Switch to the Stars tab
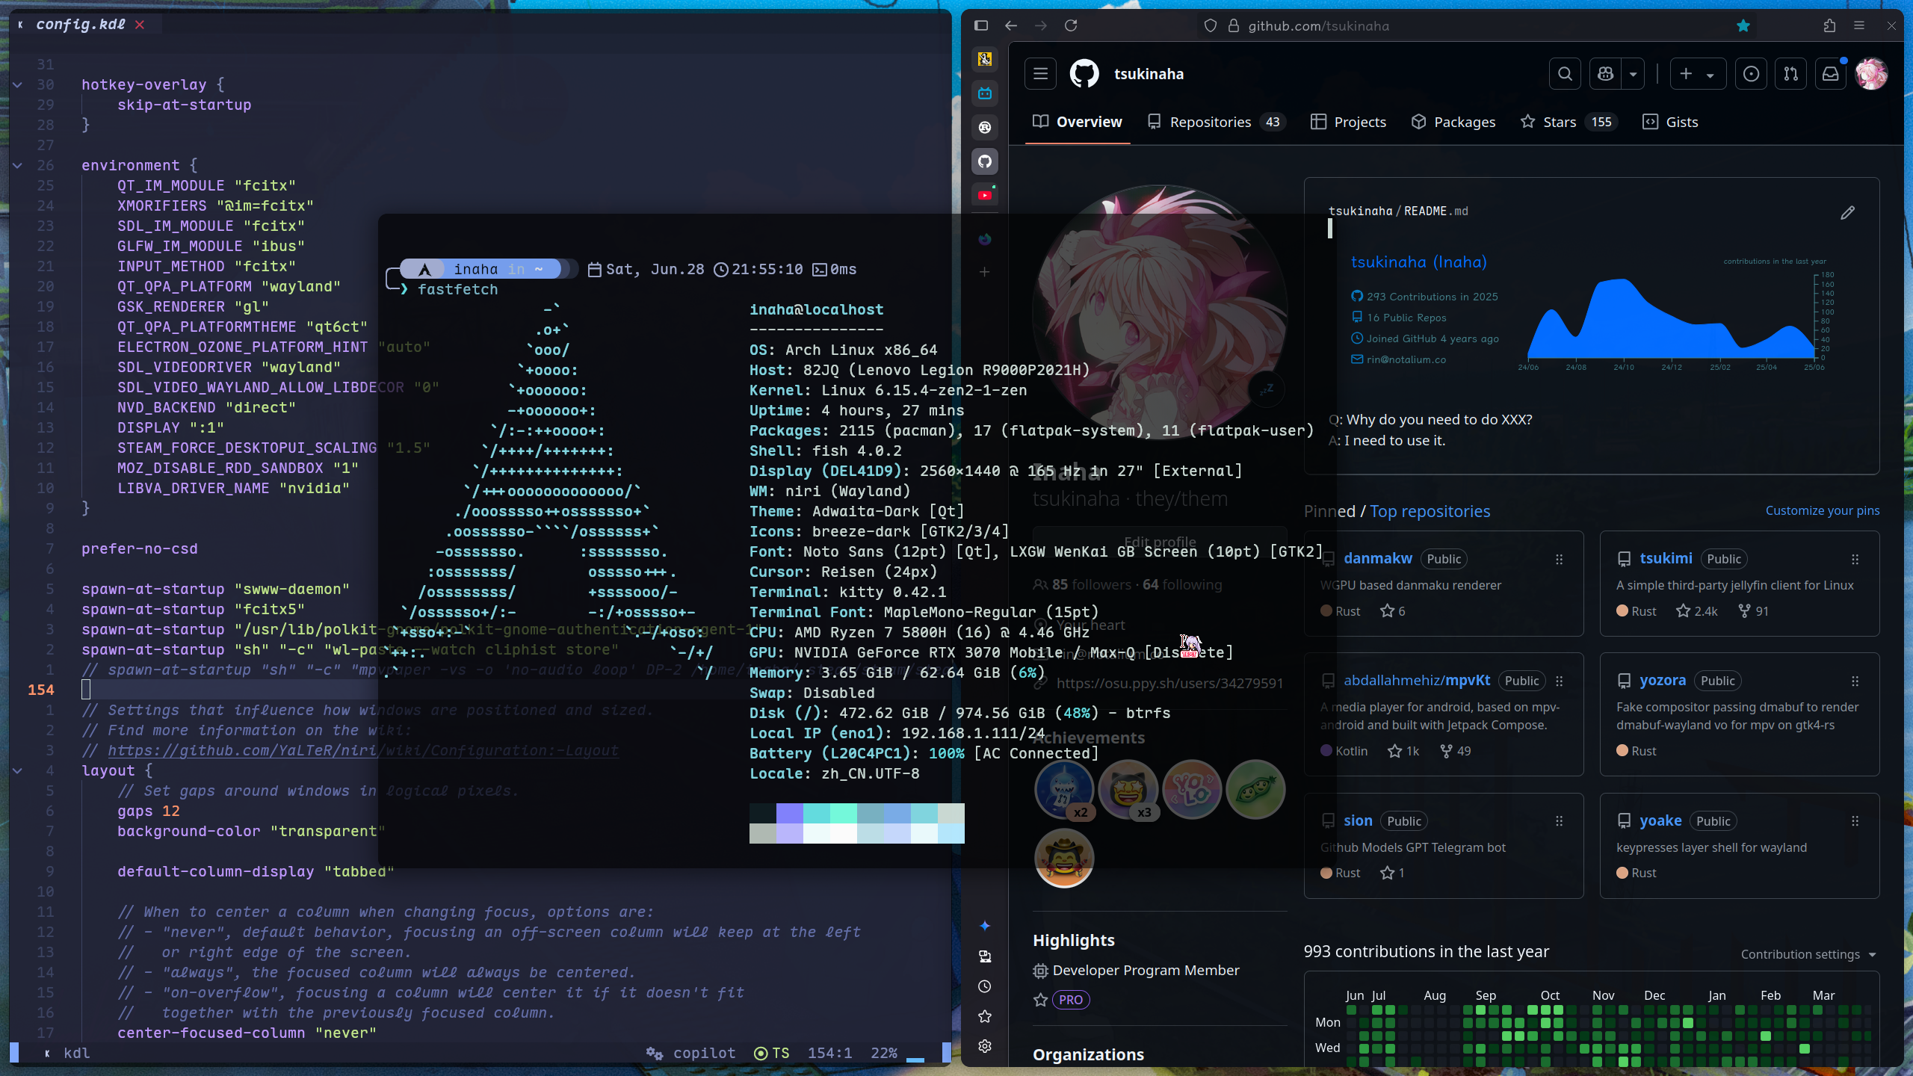This screenshot has height=1076, width=1913. coord(1569,122)
